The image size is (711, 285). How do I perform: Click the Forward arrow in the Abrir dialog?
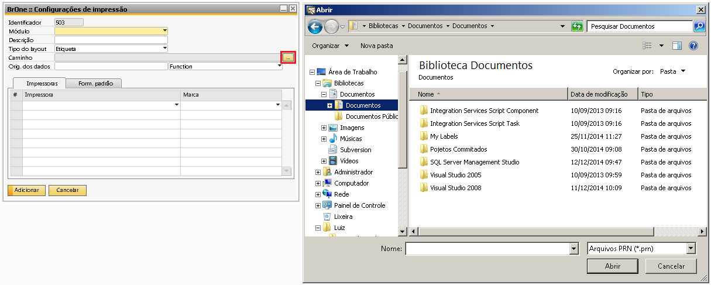tap(331, 26)
